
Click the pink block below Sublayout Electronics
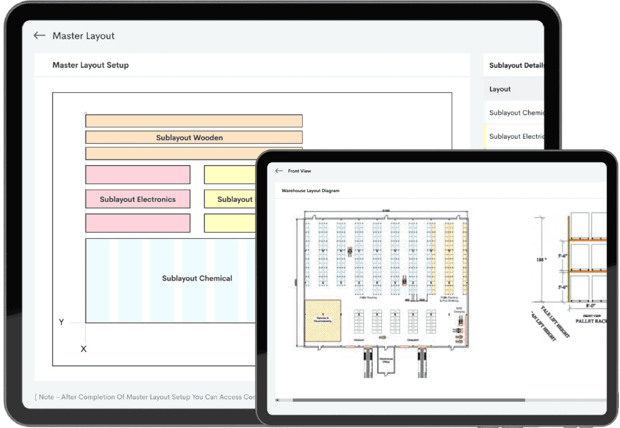(x=138, y=223)
